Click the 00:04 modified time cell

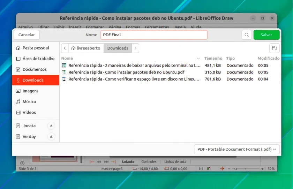pyautogui.click(x=263, y=79)
